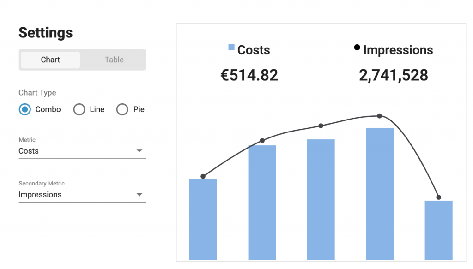The width and height of the screenshot is (473, 269).
Task: Click the Costs legend label
Action: pyautogui.click(x=254, y=50)
